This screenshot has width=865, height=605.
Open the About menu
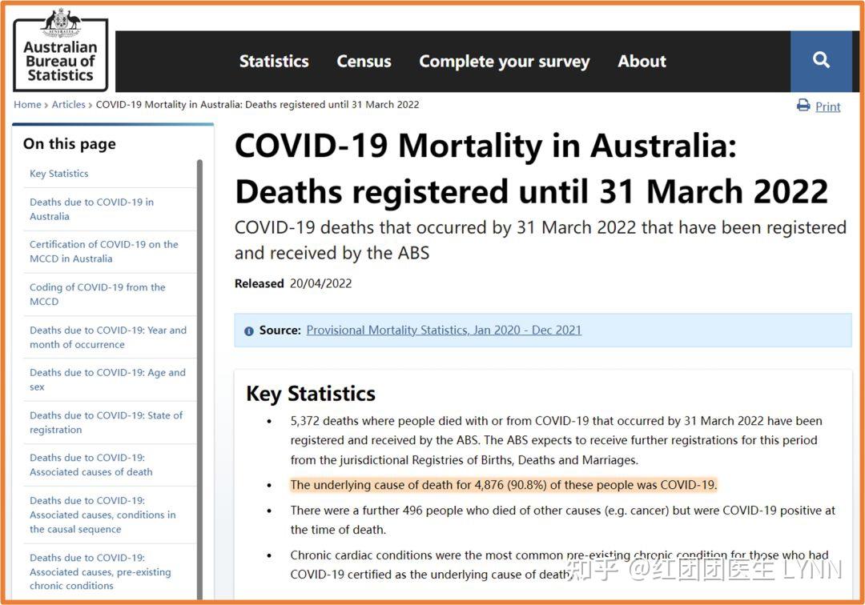642,61
